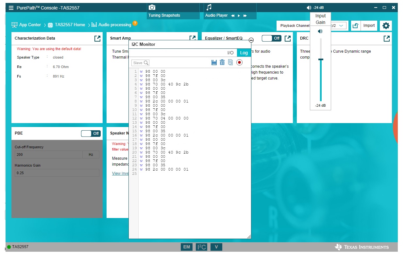Viewport: 405px width, 255px height.
Task: Toggle the PBE Off switch
Action: pos(91,133)
